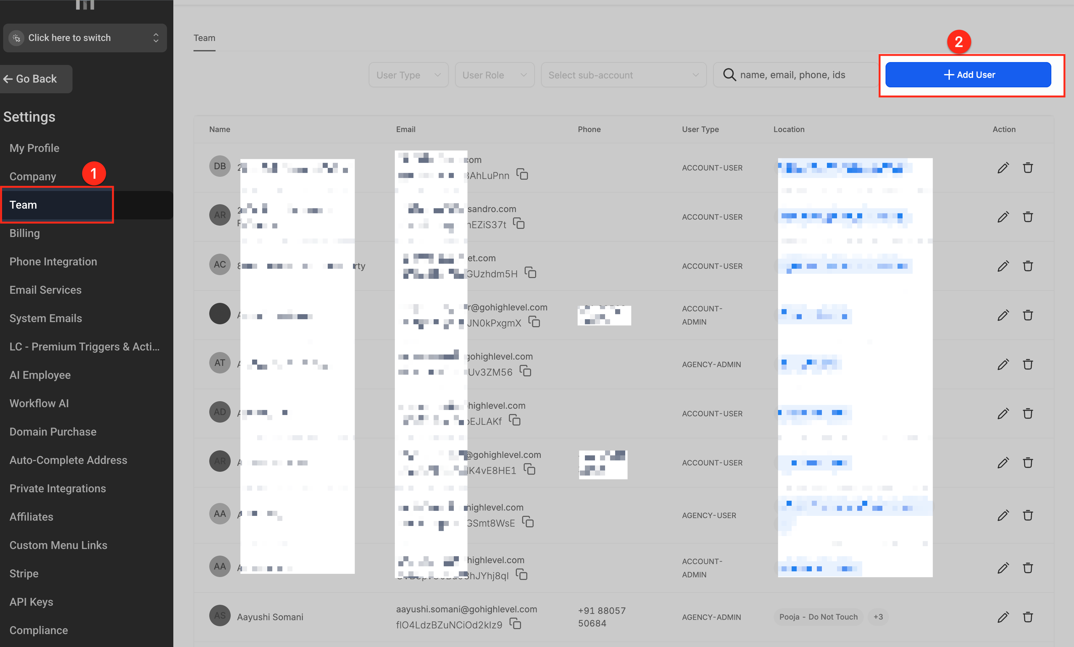1074x647 pixels.
Task: Click the +3 locations badge
Action: point(878,617)
